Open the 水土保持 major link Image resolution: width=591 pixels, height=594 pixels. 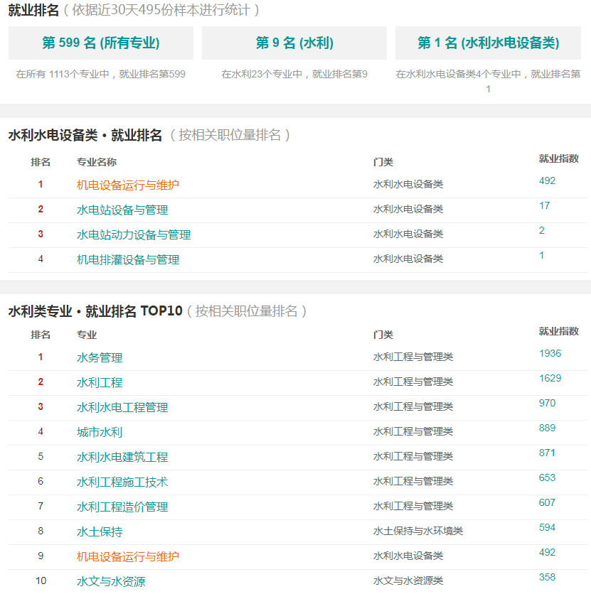(100, 532)
